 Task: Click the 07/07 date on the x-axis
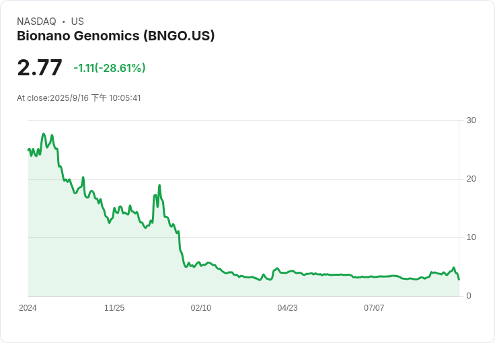coord(374,308)
